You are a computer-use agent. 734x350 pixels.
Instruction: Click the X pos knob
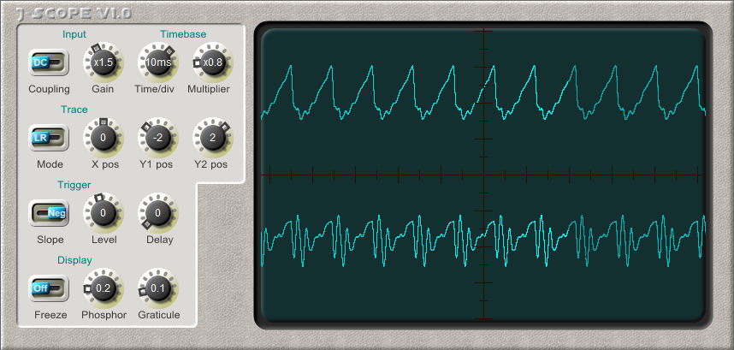pos(103,138)
